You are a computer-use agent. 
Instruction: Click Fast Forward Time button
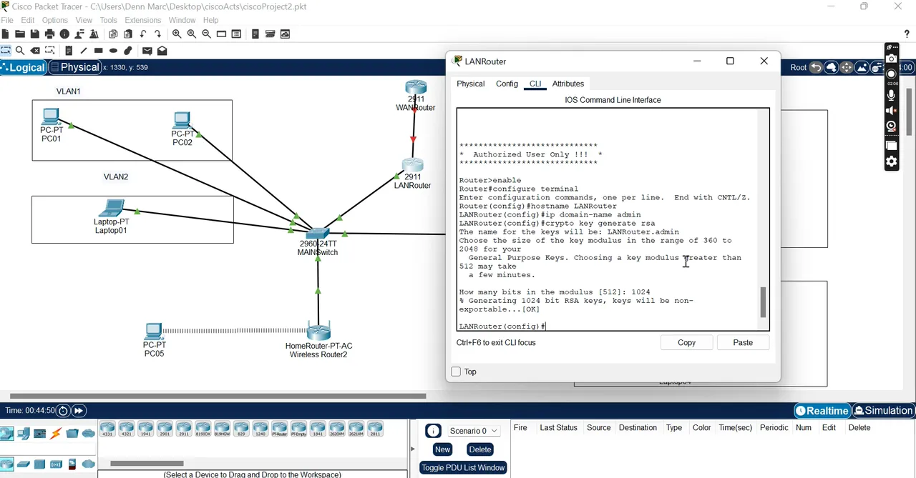(x=79, y=411)
